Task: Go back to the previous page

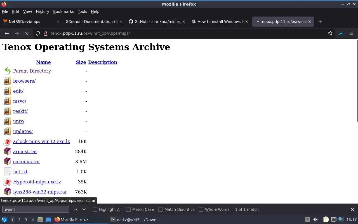Action: 7,33
